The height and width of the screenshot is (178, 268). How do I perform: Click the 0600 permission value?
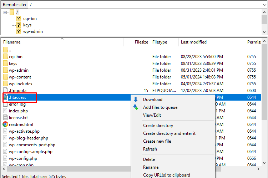click(x=252, y=91)
